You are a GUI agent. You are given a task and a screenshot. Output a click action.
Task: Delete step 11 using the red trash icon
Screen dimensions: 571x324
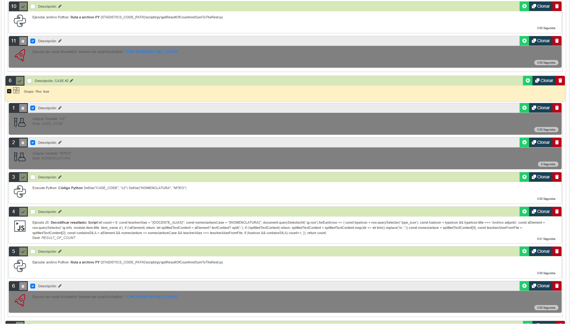pos(557,41)
